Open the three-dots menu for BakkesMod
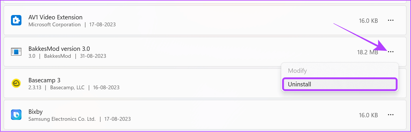The width and height of the screenshot is (411, 132). pyautogui.click(x=391, y=52)
